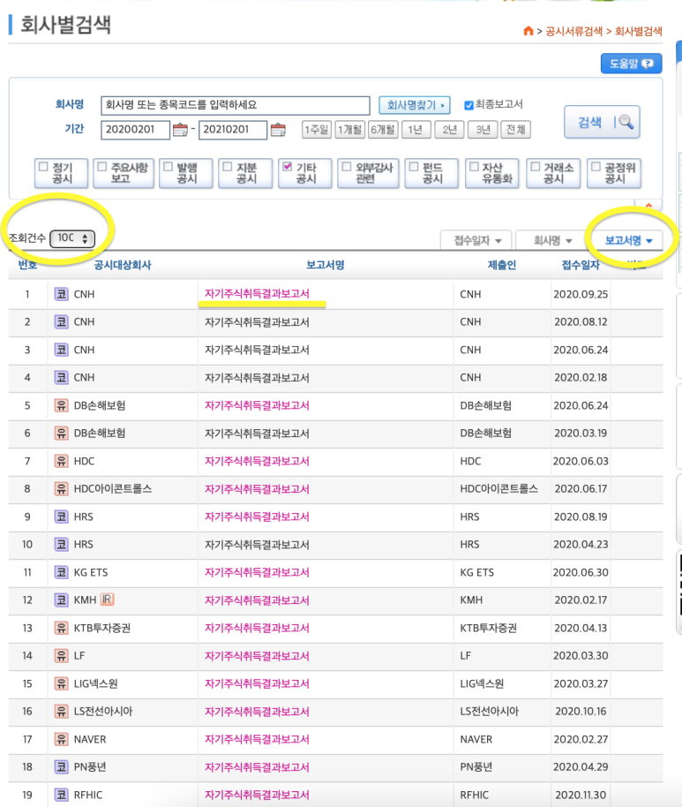
Task: Click the market icon beside LS전선아시아
Action: click(61, 712)
